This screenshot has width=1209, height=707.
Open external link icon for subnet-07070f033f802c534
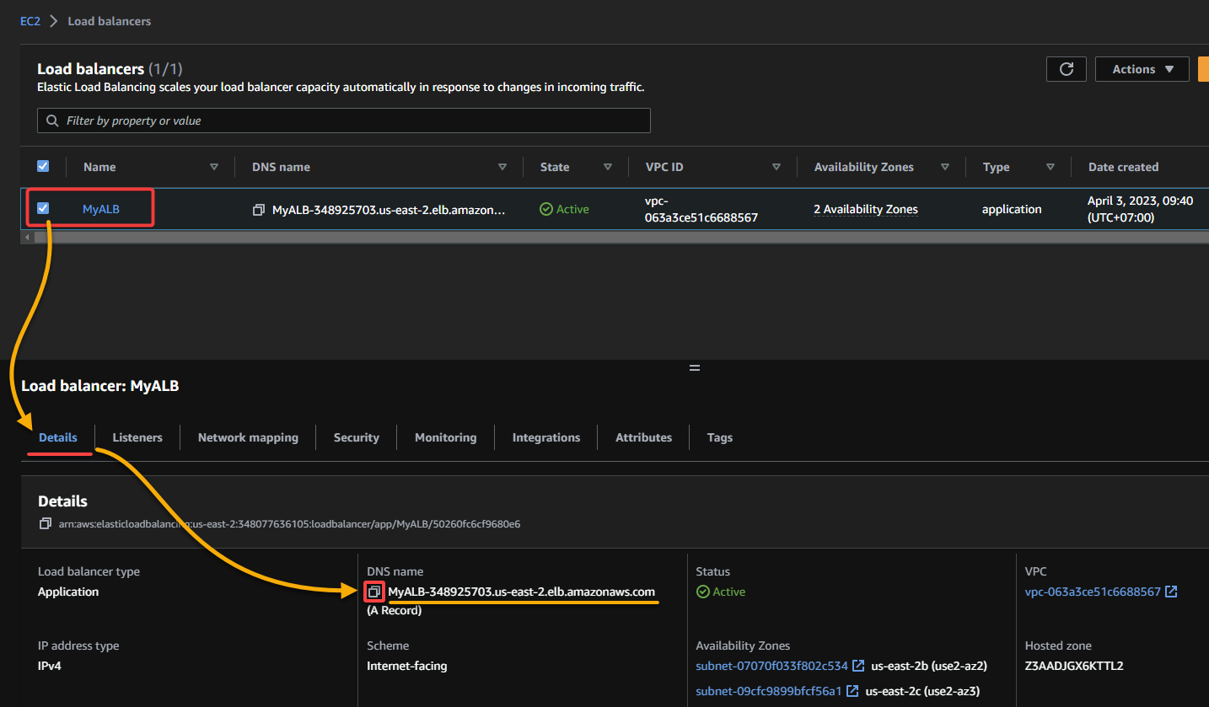pyautogui.click(x=858, y=666)
